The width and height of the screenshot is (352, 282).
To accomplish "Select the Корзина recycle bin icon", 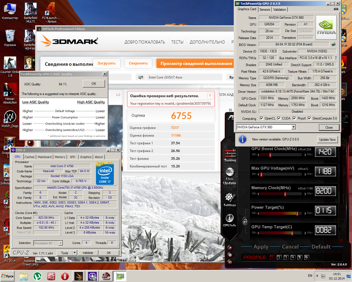I will pyautogui.click(x=10, y=38).
